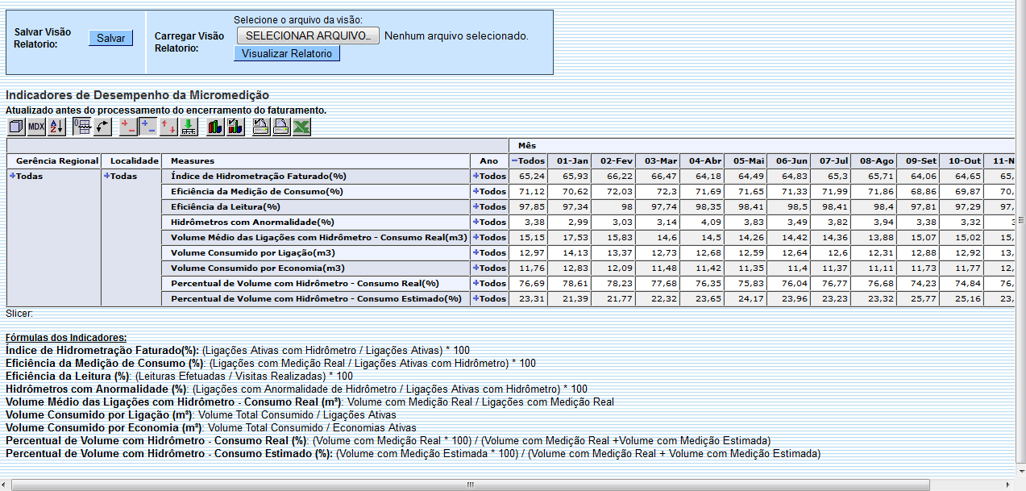
Task: Click the green drill-through arrow icon
Action: click(189, 127)
